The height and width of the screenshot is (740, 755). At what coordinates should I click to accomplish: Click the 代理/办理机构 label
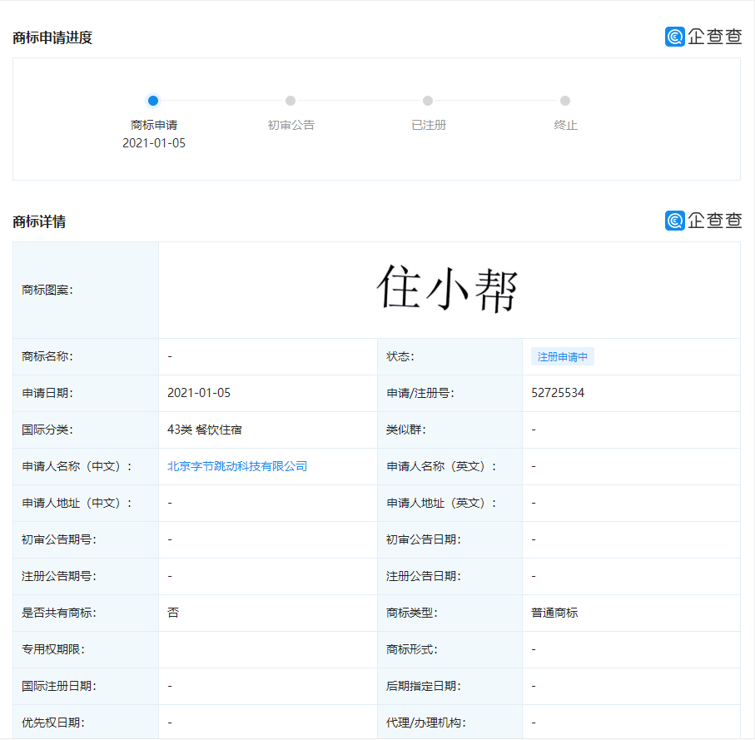(x=426, y=723)
